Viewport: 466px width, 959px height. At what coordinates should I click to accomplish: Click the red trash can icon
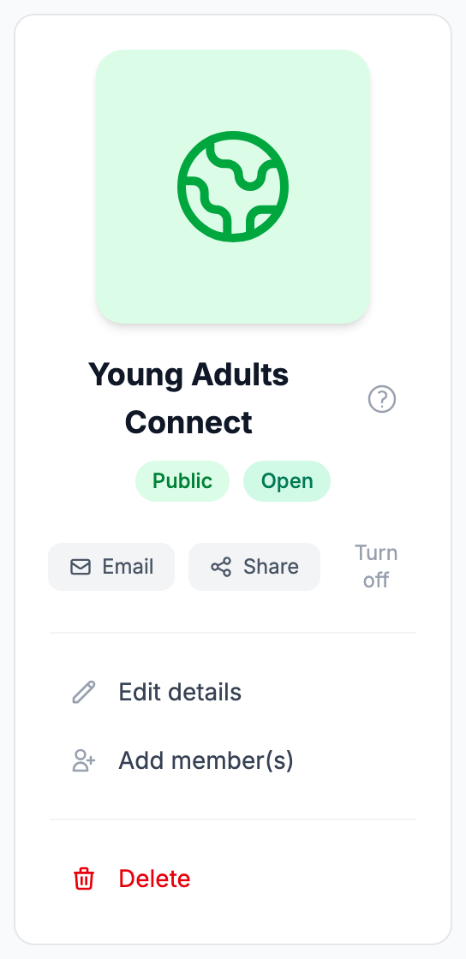coord(84,879)
